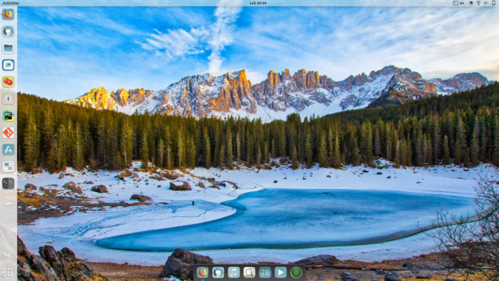Launch PyCharm from the left dock
This screenshot has width=499, height=281.
pyautogui.click(x=9, y=116)
